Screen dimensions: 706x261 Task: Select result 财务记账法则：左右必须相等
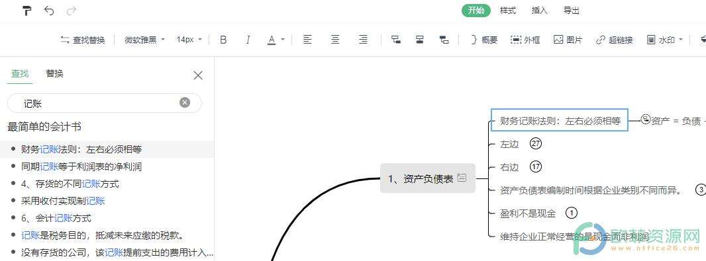pyautogui.click(x=107, y=149)
